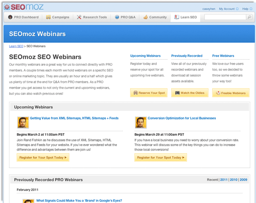The height and width of the screenshot is (203, 256).
Task: Click the film icon on Watch the Oldies
Action: tap(177, 93)
